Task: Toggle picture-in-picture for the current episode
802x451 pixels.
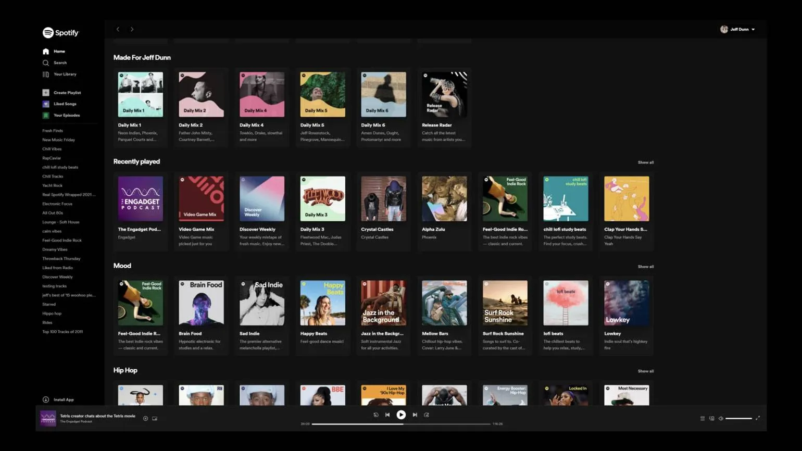Action: pyautogui.click(x=155, y=419)
